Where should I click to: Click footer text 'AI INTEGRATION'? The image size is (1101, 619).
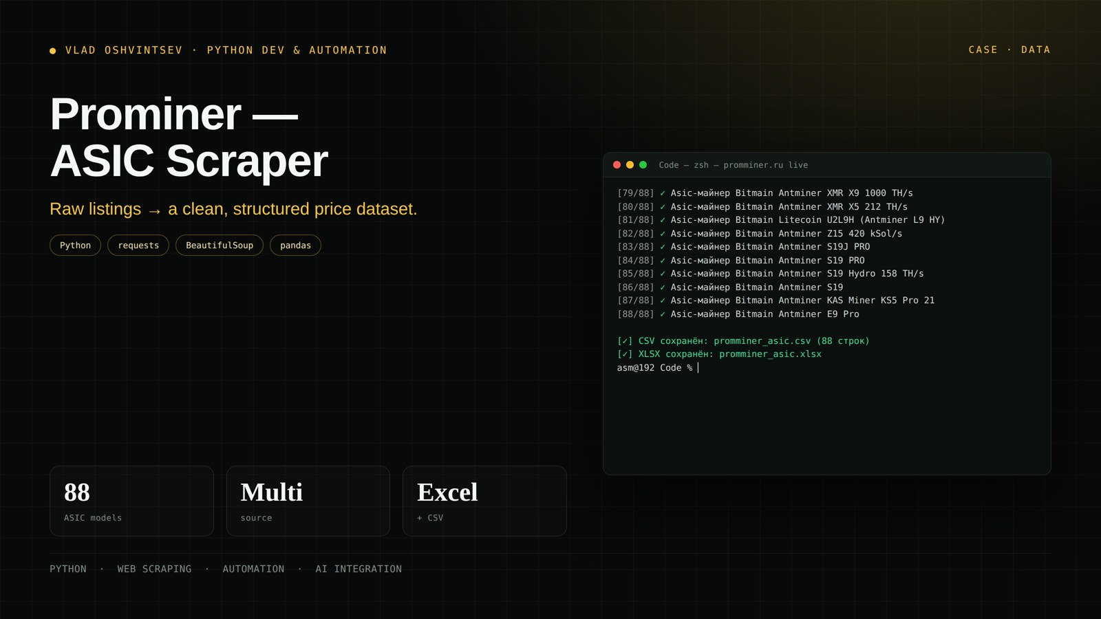(x=359, y=569)
